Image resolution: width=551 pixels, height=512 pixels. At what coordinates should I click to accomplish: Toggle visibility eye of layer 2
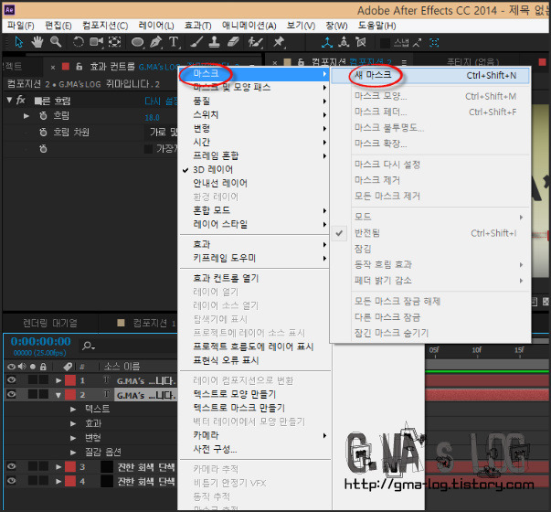(x=11, y=395)
